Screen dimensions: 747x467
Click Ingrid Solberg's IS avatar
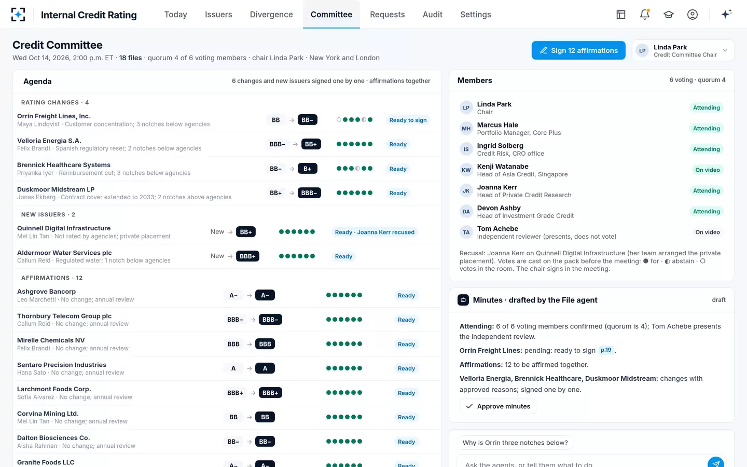(466, 149)
